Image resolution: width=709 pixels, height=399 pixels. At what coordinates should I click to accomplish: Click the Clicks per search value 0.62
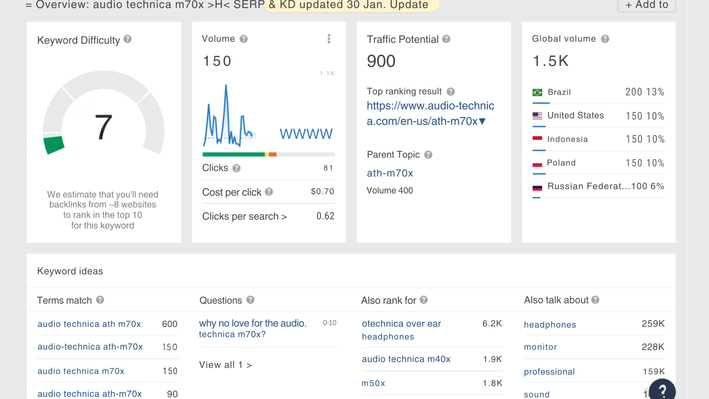point(325,216)
